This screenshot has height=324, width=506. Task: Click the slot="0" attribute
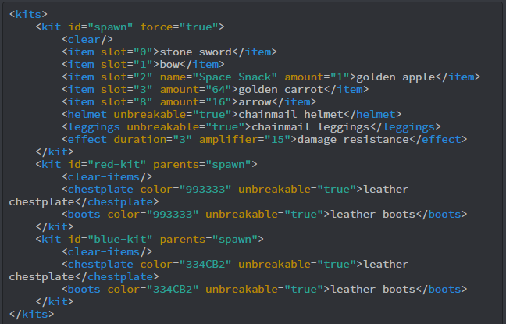click(126, 52)
